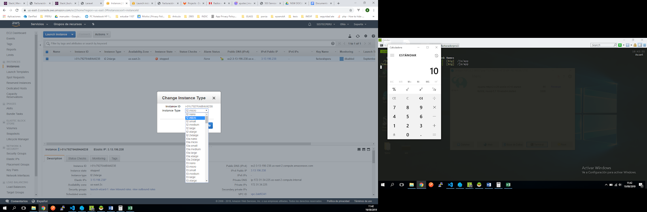Open the calculator hamburger menu

tap(392, 55)
